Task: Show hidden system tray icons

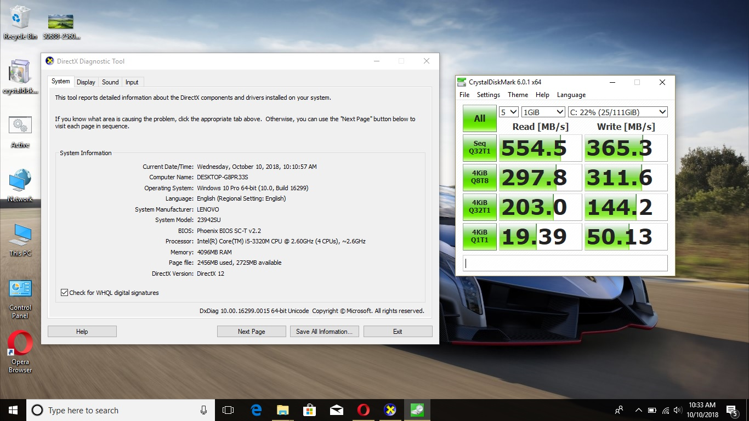Action: coord(638,410)
